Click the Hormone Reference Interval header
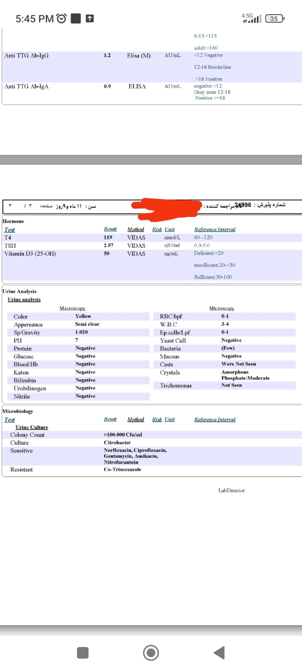 (215, 229)
